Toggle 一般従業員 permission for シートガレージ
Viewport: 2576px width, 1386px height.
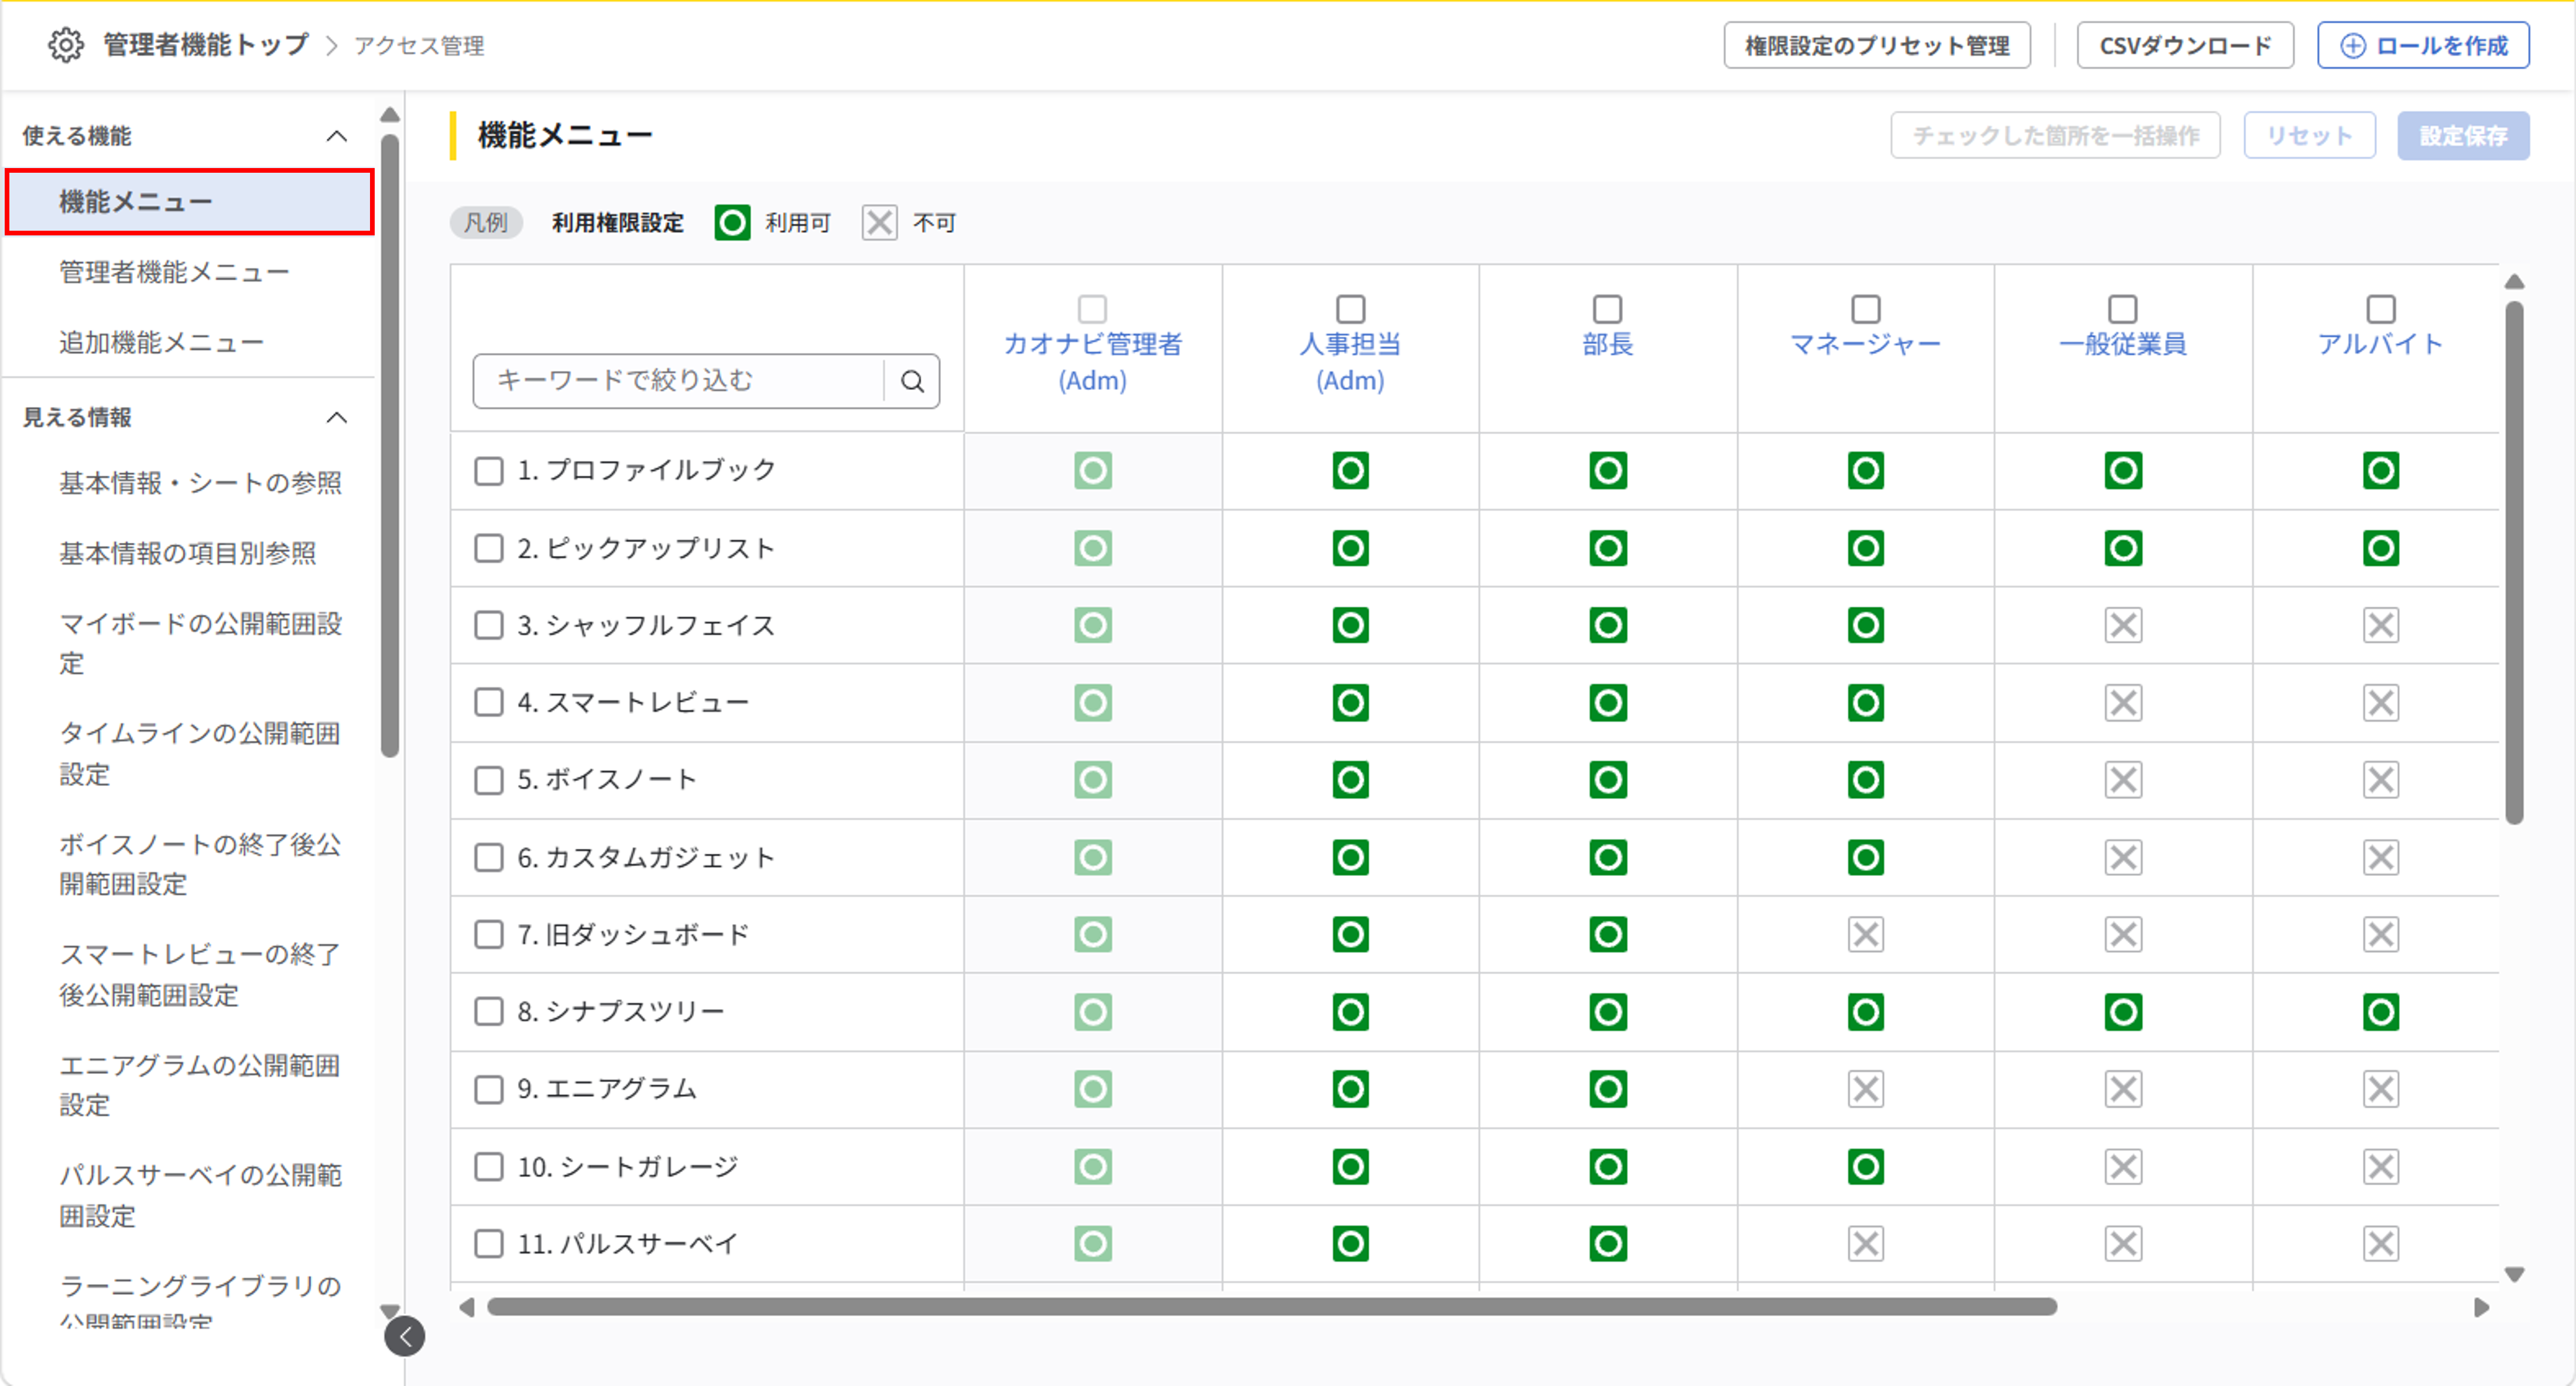pyautogui.click(x=2123, y=1166)
